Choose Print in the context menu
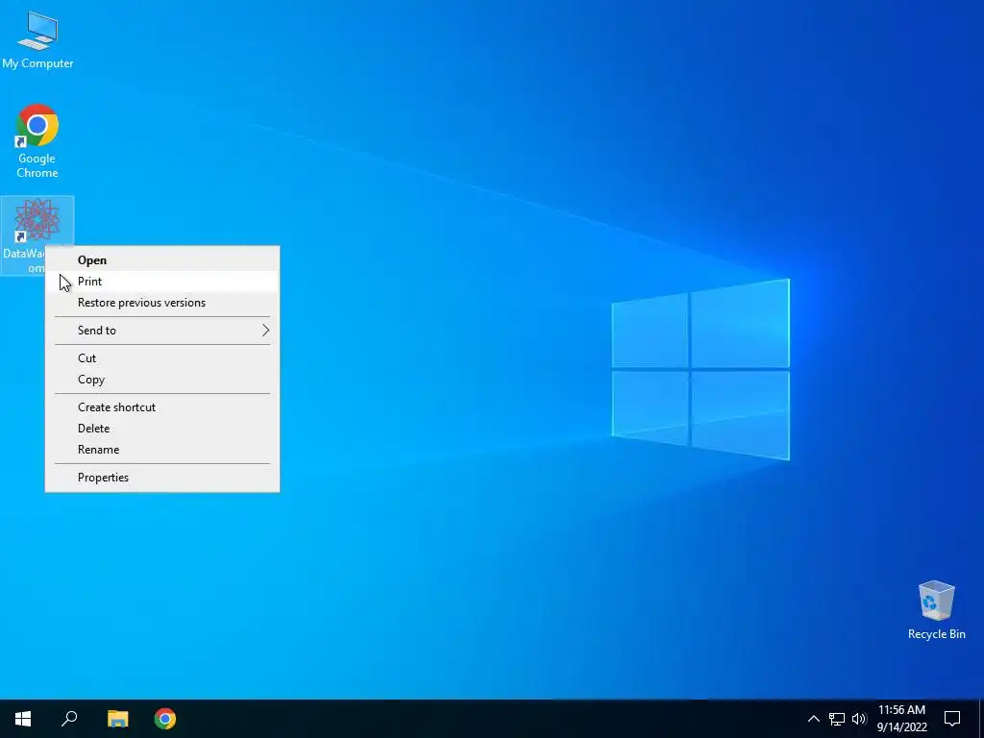This screenshot has width=984, height=738. [162, 282]
